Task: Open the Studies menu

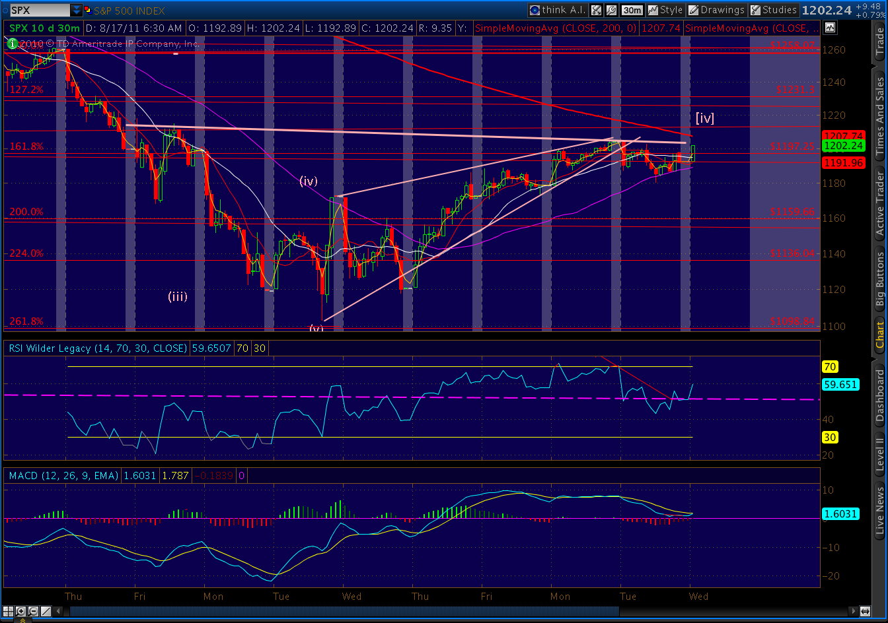Action: click(774, 10)
